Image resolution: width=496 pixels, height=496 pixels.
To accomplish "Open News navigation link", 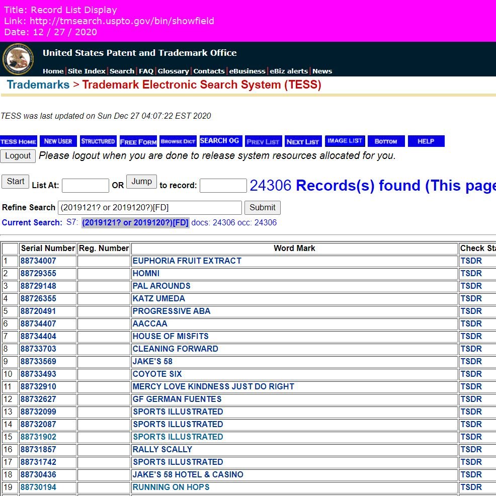I will [322, 71].
